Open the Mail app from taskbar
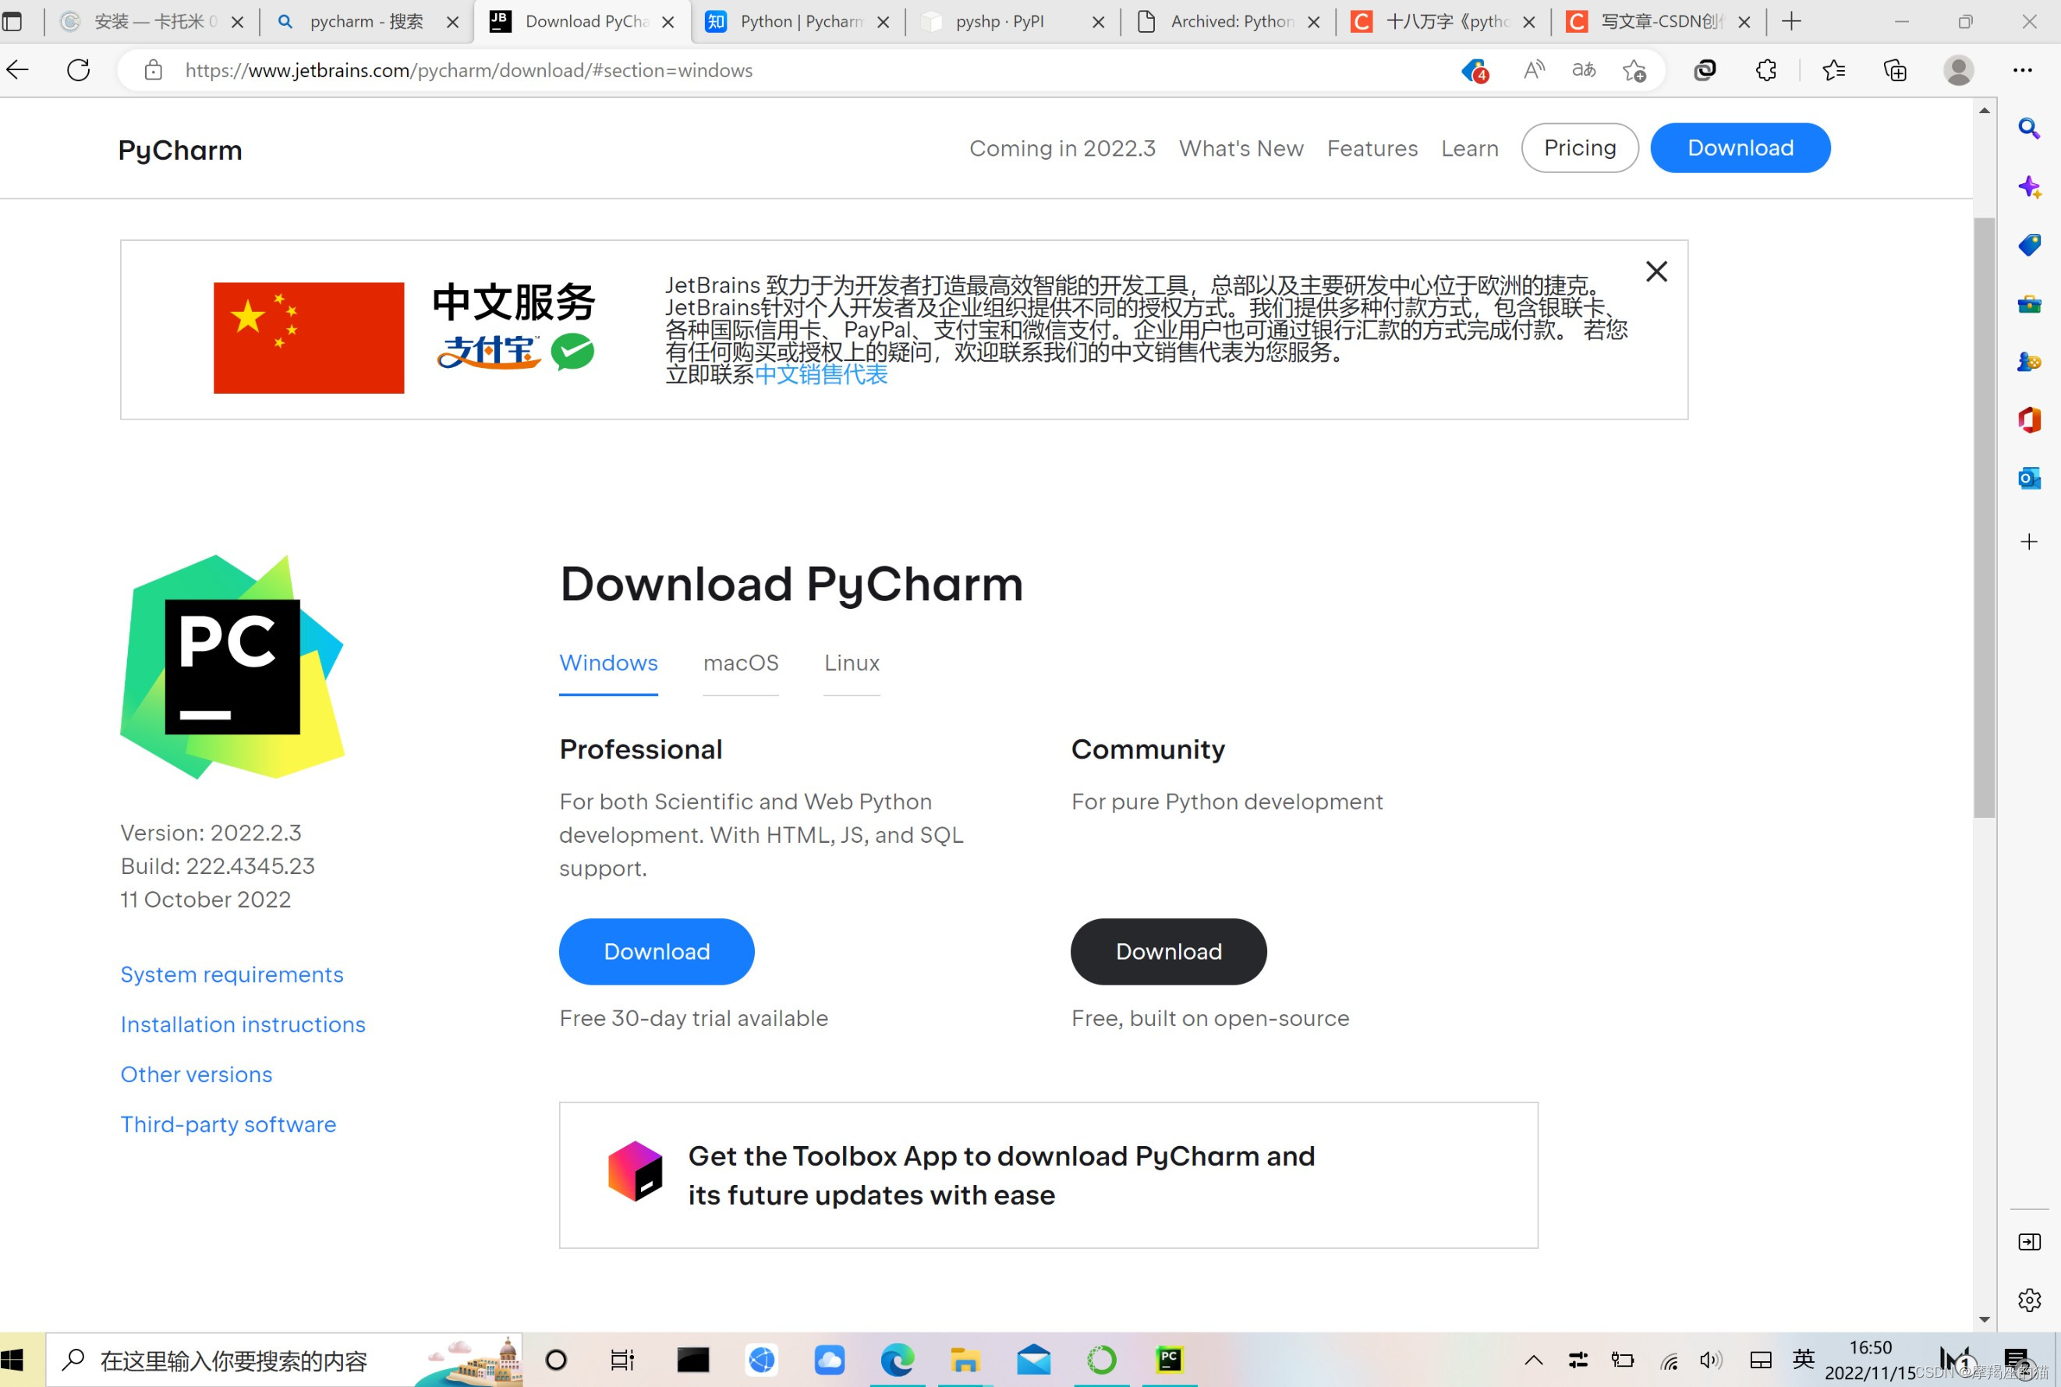Screen dimensions: 2061x1387 coord(1032,1360)
